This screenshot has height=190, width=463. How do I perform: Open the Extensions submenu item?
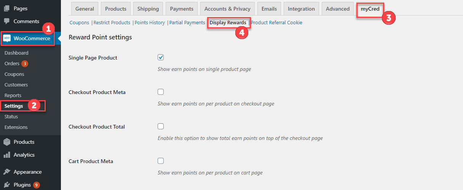(16, 127)
